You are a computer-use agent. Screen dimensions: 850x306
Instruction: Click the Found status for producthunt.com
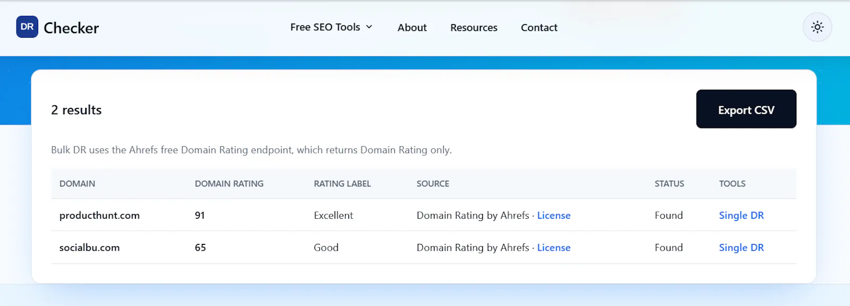click(x=668, y=215)
